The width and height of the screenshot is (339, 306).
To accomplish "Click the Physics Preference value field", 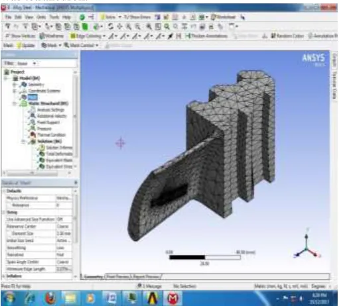I will click(x=64, y=198).
